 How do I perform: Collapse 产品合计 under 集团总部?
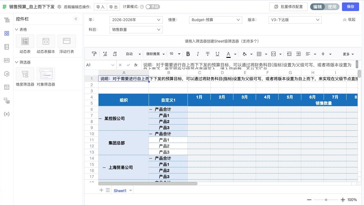[151, 134]
